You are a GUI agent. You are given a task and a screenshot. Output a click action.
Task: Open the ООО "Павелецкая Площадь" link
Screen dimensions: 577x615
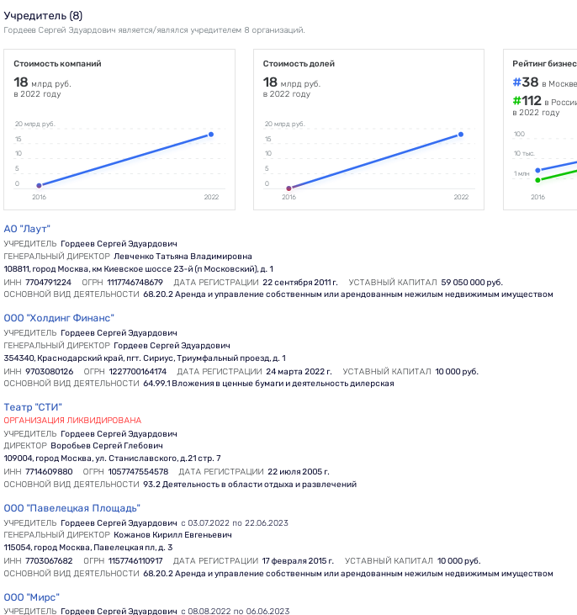tap(71, 508)
